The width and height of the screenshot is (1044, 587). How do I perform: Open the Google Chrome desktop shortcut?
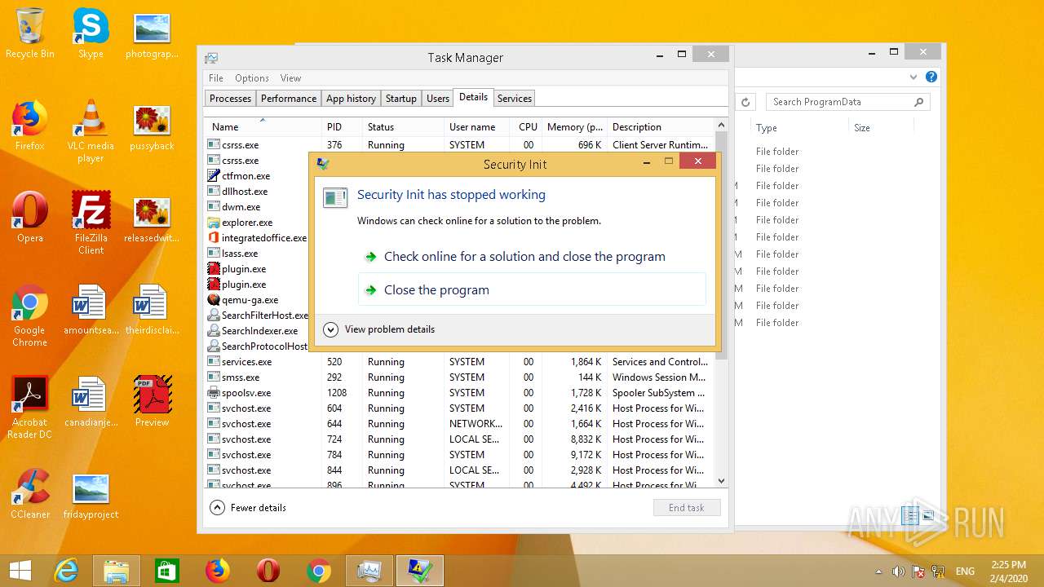point(29,316)
